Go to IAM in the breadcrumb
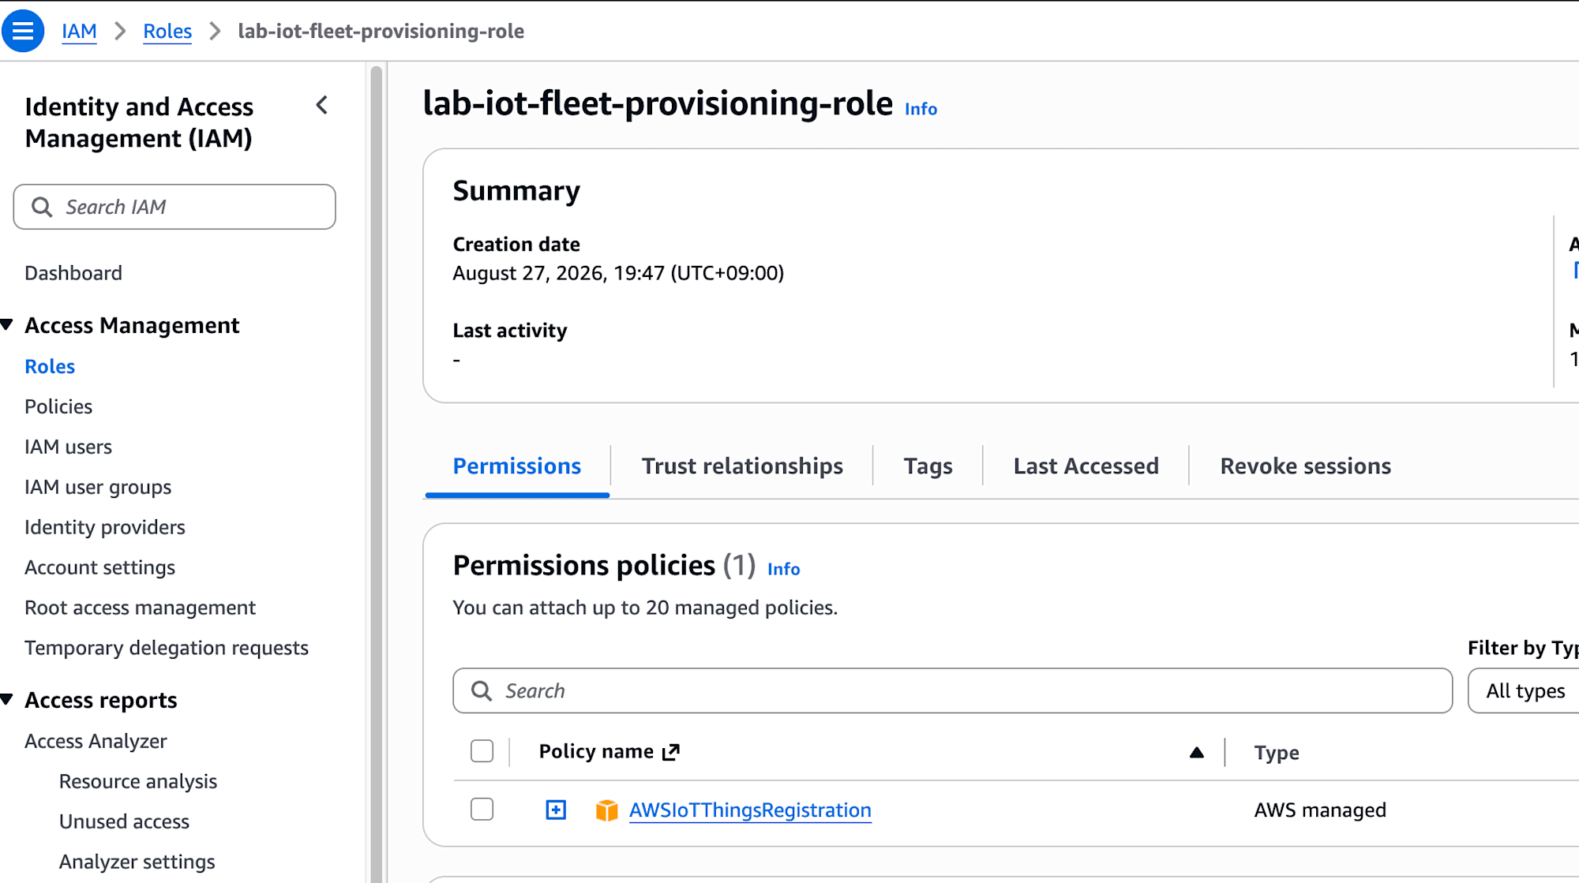 80,32
